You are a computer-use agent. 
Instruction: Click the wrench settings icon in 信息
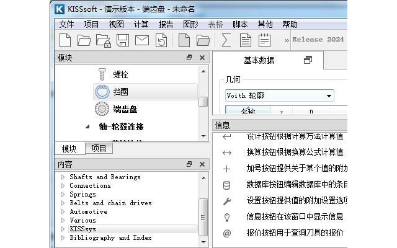pyautogui.click(x=227, y=201)
